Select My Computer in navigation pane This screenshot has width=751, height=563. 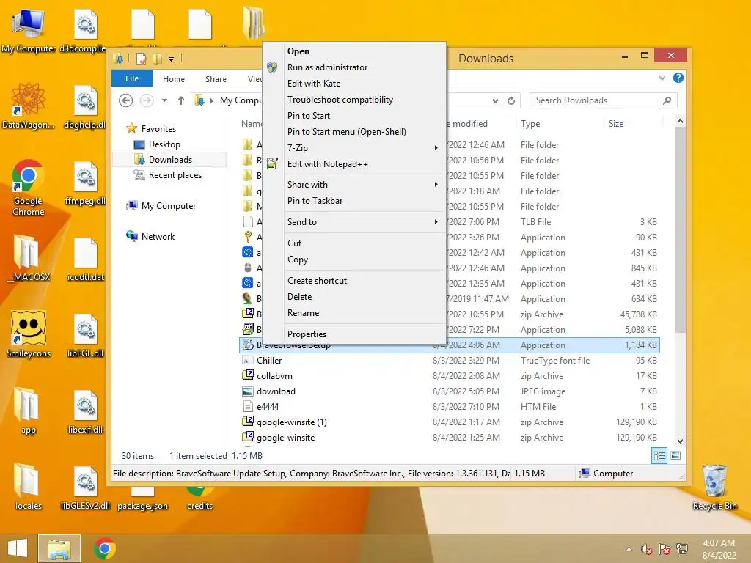[x=168, y=206]
